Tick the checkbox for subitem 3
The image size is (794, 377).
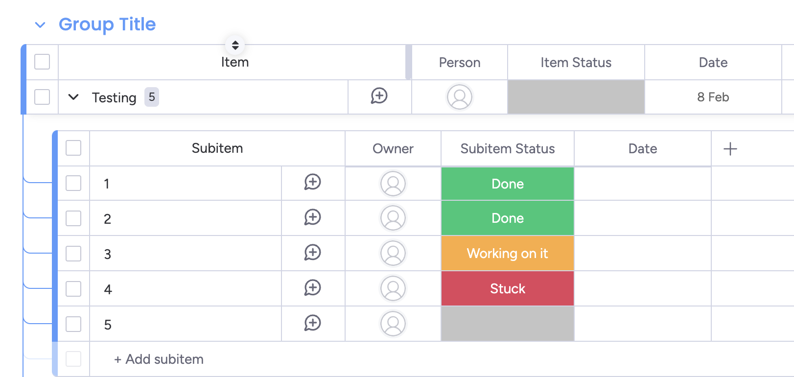[x=73, y=254]
